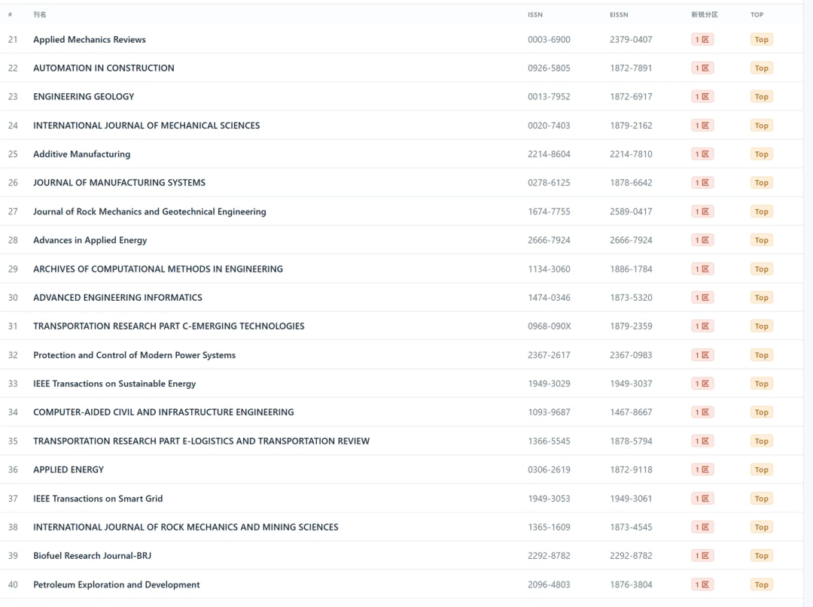Screen dimensions: 813x607
Task: Click ISSN 2096-4803 cell
Action: [x=549, y=584]
